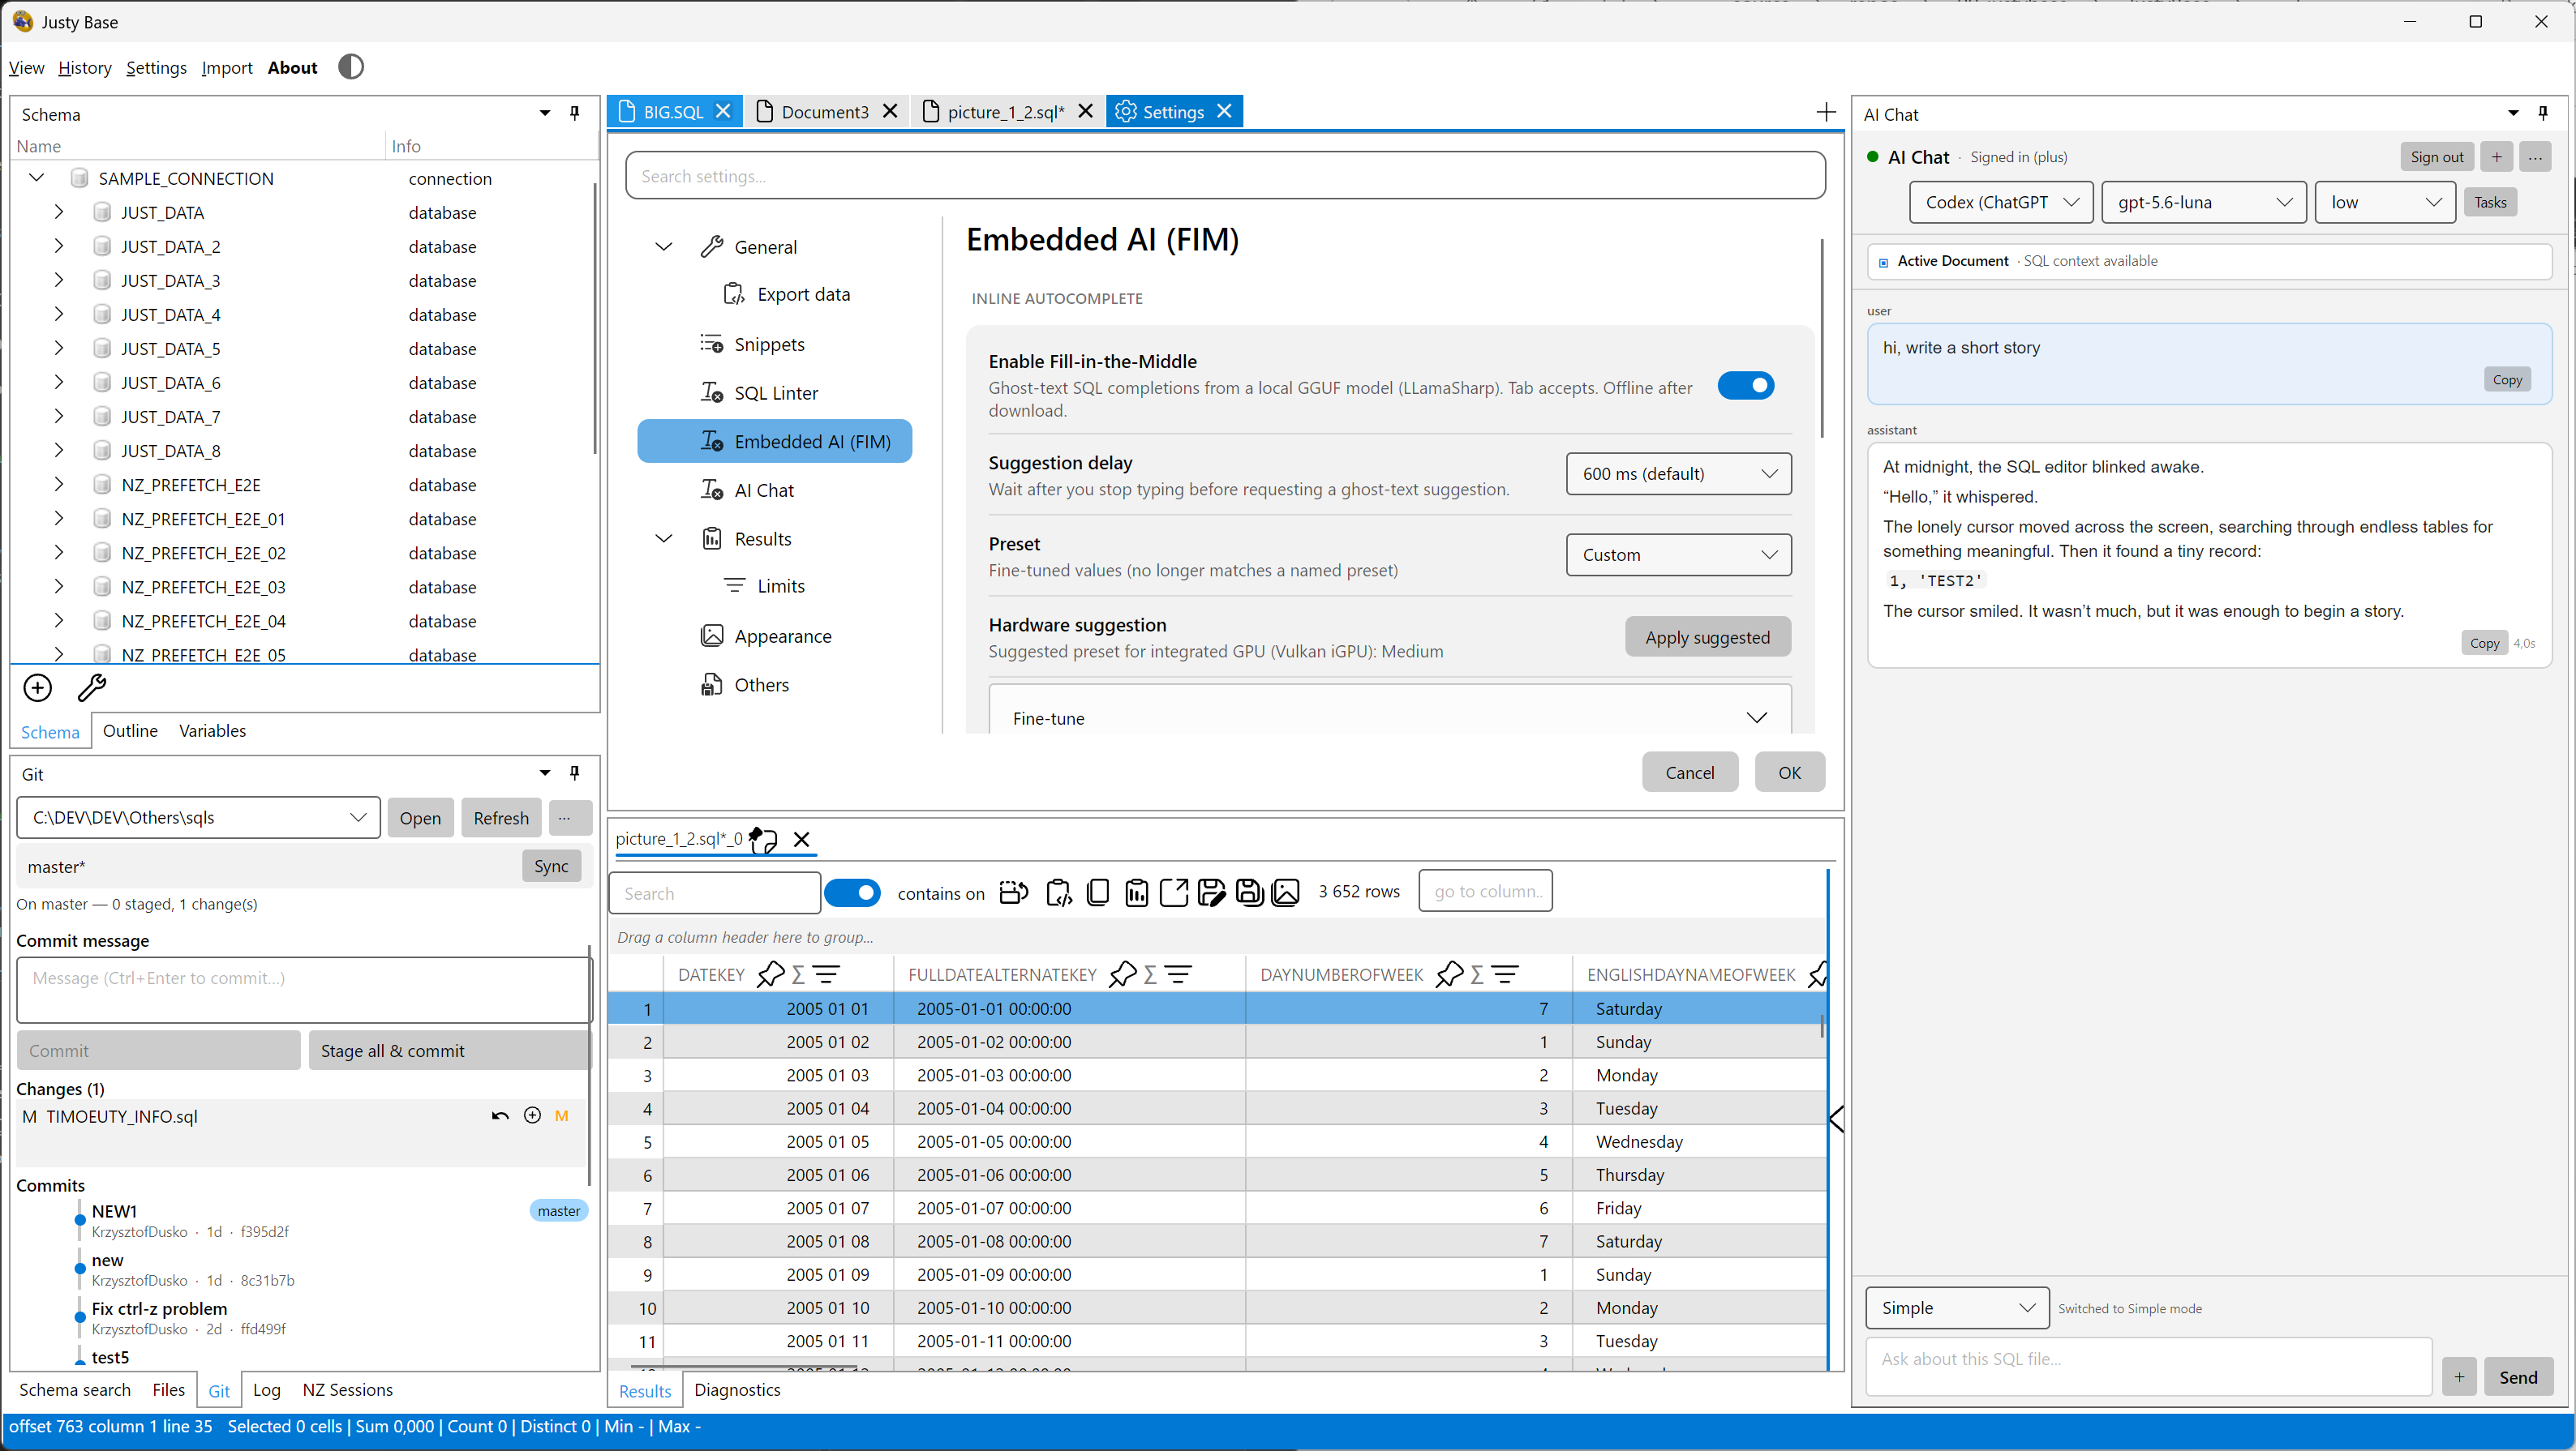
Task: Expand the JUST_DATA_3 database node
Action: coord(59,280)
